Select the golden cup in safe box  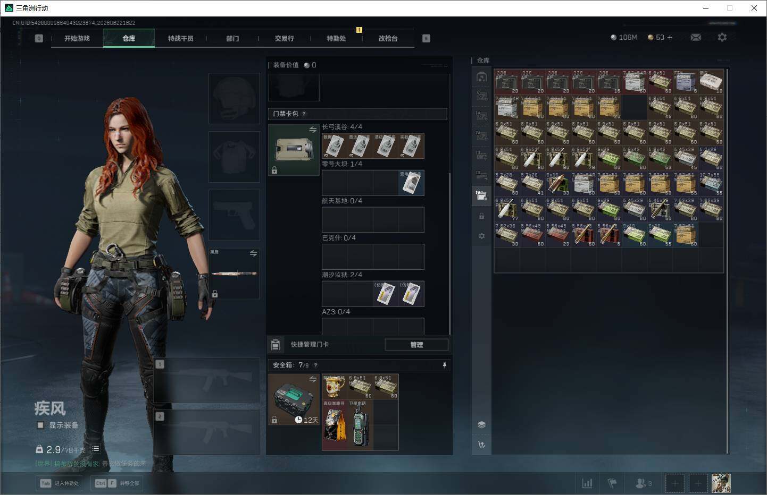click(x=335, y=387)
